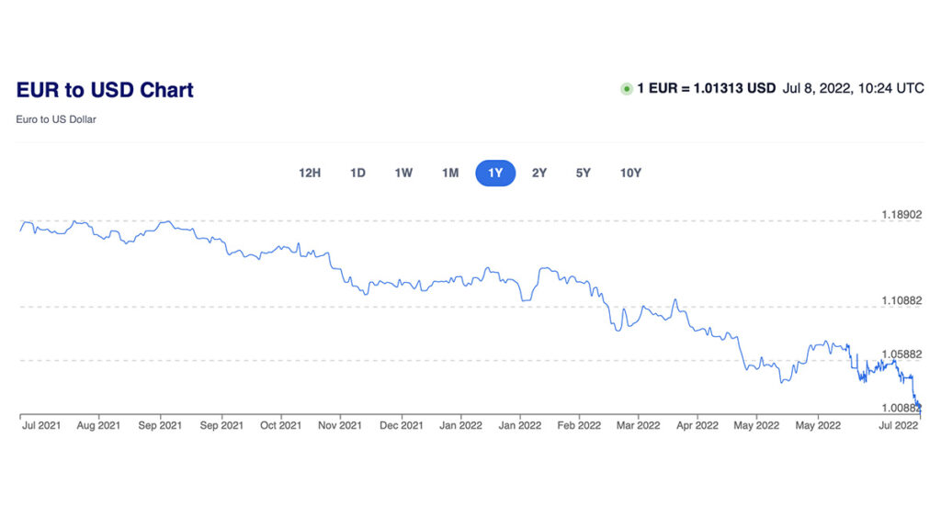This screenshot has width=941, height=517.
Task: Click the Dec 2021 x-axis marker
Action: 401,425
